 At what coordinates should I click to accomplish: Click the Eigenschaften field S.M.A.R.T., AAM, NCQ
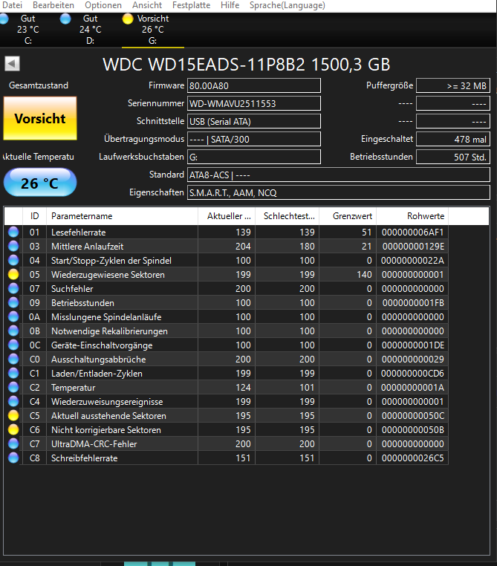tap(339, 193)
